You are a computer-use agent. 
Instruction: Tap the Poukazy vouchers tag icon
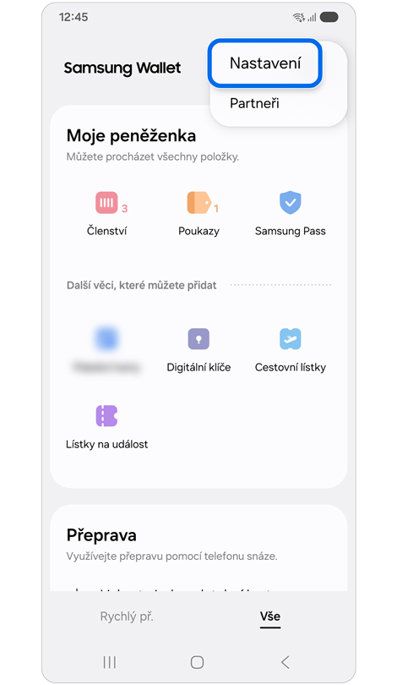199,203
